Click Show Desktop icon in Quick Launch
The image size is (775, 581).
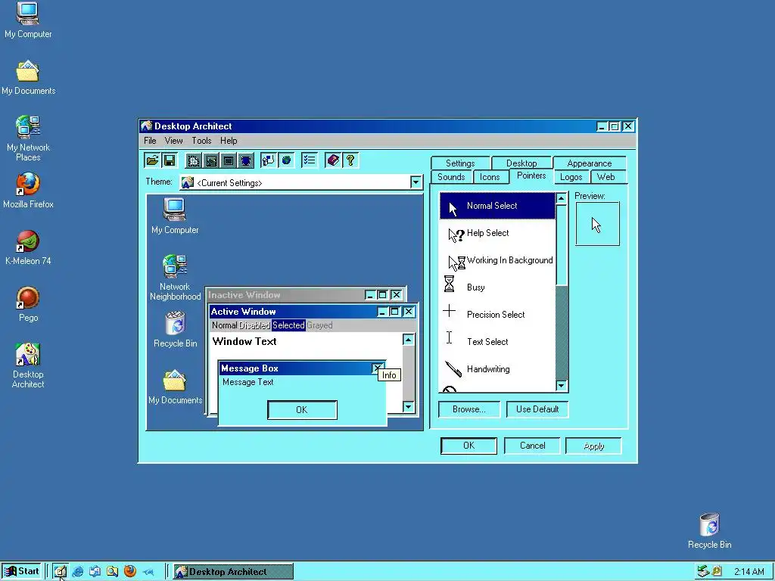(x=61, y=572)
